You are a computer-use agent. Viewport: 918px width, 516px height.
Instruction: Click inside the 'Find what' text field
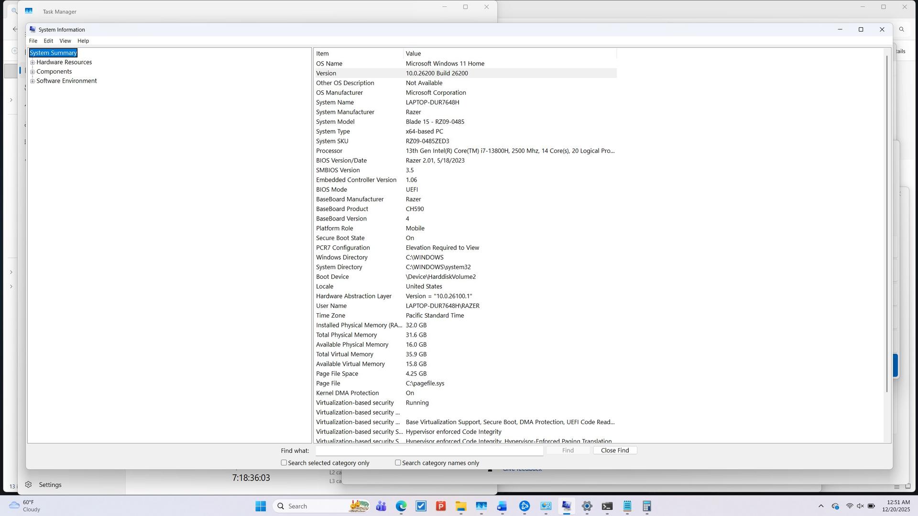coord(429,450)
